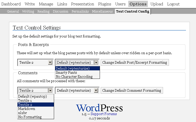The height and width of the screenshot is (122, 196).
Task: Click the WordPress logo in footer
Action: (99, 108)
